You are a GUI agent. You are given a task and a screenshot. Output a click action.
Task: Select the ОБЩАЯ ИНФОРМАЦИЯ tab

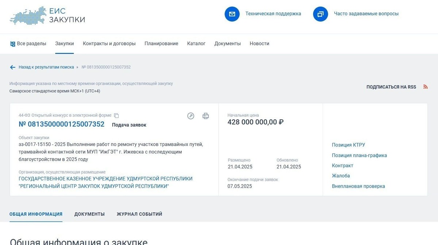click(35, 214)
